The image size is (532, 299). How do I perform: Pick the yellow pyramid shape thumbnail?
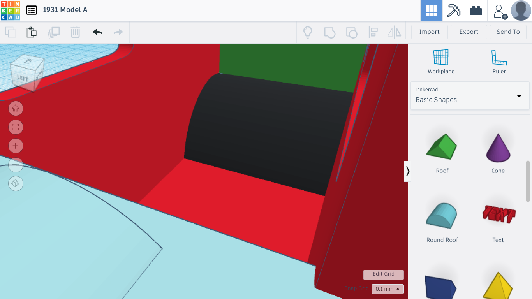[498, 285]
